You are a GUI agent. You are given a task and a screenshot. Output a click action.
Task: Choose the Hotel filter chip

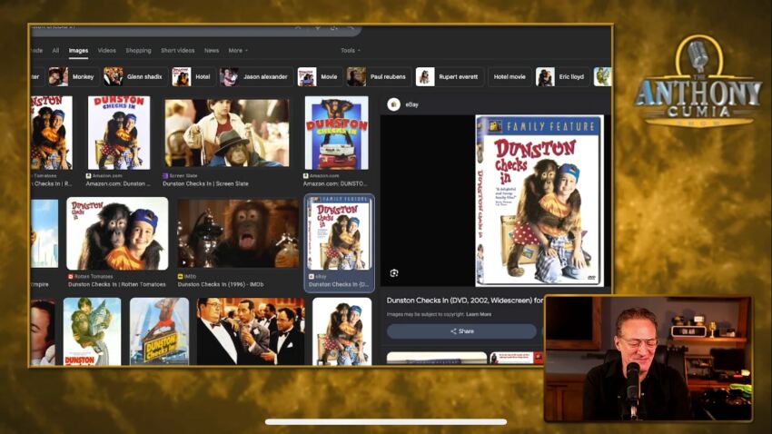coord(193,77)
